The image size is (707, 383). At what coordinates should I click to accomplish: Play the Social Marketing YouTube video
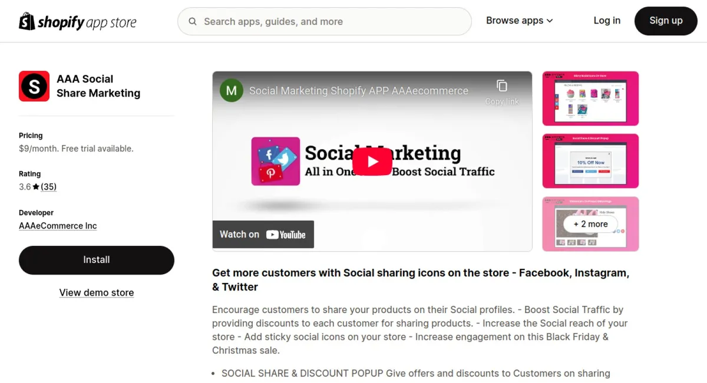[372, 161]
